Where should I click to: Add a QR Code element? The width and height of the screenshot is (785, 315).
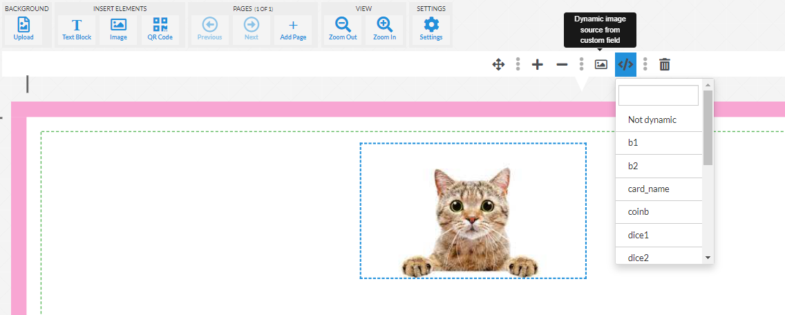click(160, 30)
